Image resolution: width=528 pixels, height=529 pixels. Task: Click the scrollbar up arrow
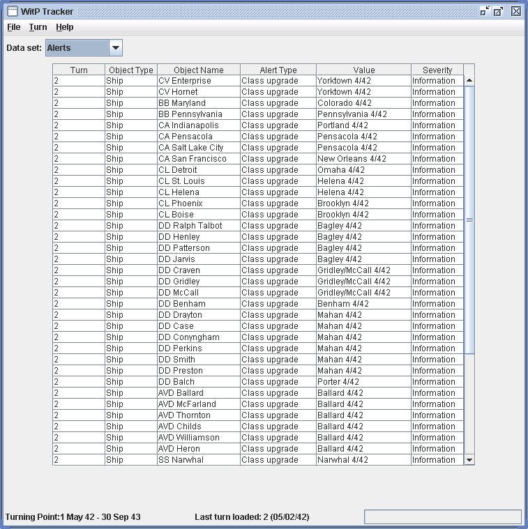[469, 81]
